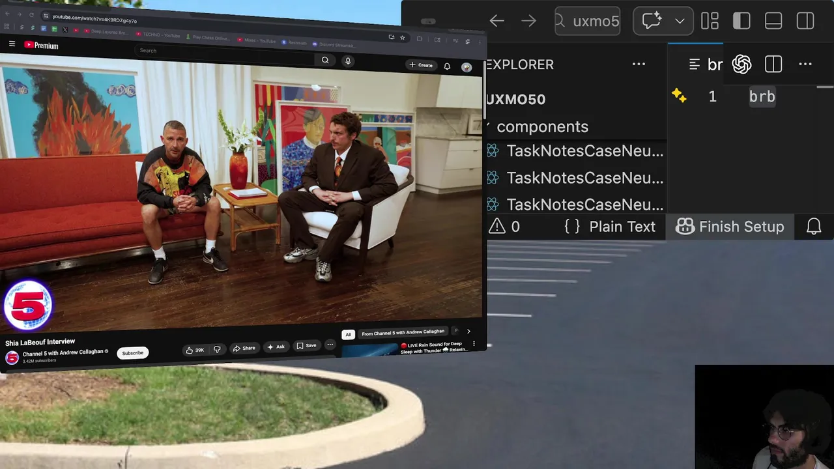
Task: Save the video with the Save button
Action: tap(306, 346)
